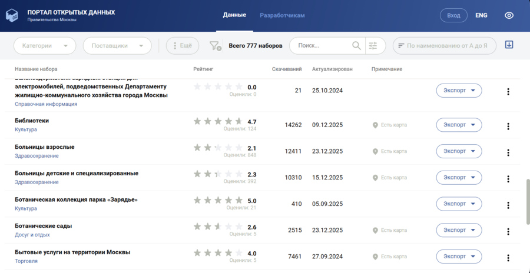Rate Ботаническая коллекция парка «Зарядье» stars

[x=218, y=200]
